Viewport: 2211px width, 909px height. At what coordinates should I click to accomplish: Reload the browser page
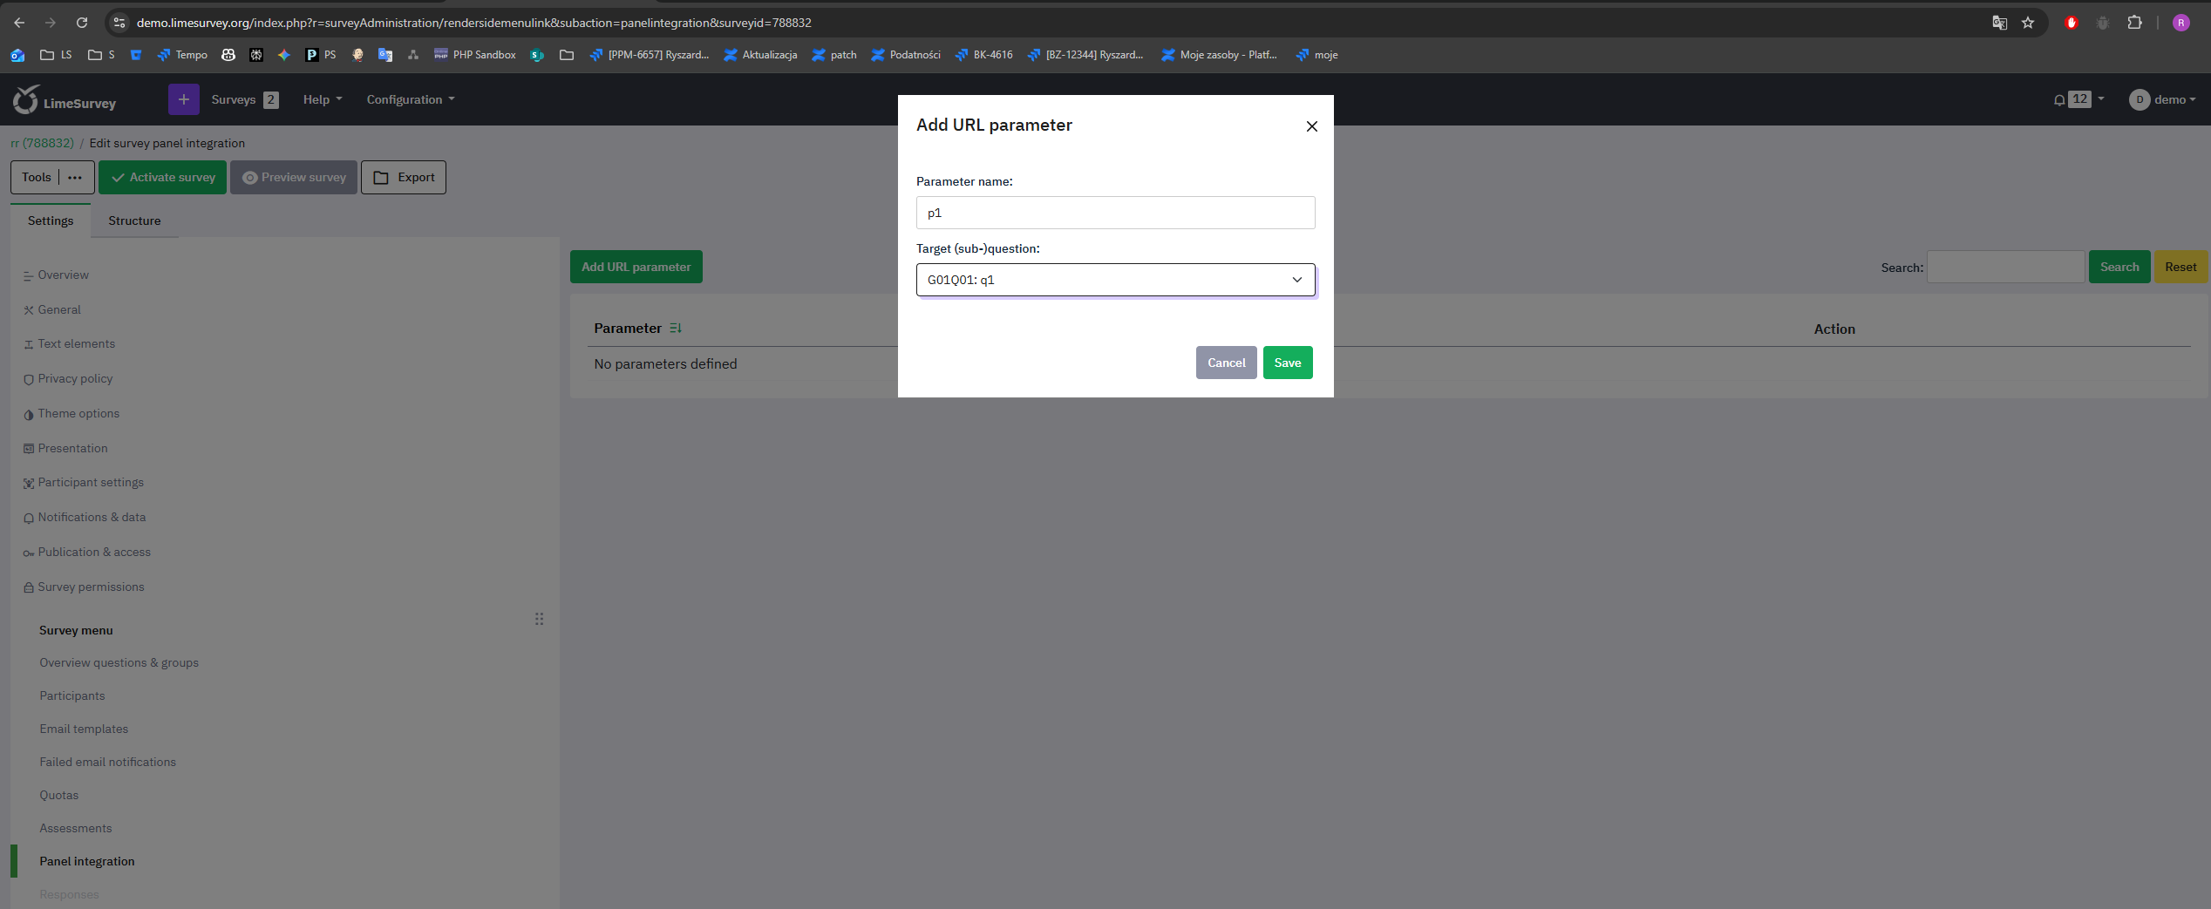pos(82,23)
